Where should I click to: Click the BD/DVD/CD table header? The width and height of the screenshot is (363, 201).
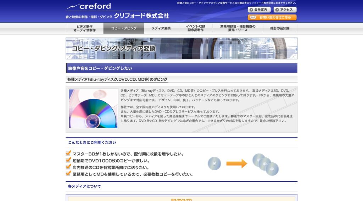pyautogui.click(x=181, y=200)
